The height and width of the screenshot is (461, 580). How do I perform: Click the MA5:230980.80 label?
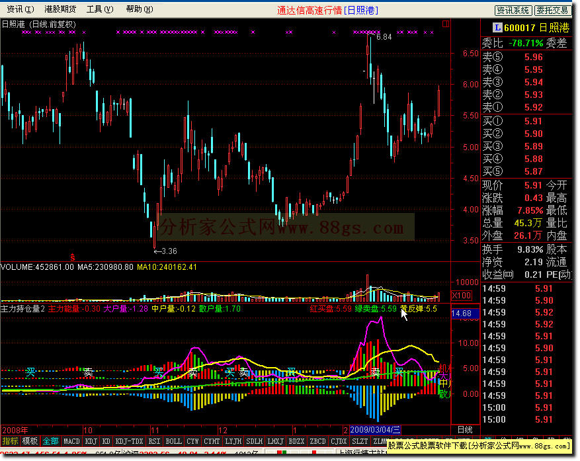(105, 267)
